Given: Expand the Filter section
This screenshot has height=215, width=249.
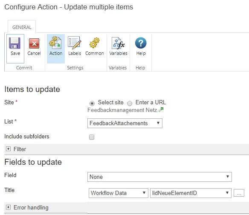Looking at the screenshot, I should pyautogui.click(x=8, y=149).
